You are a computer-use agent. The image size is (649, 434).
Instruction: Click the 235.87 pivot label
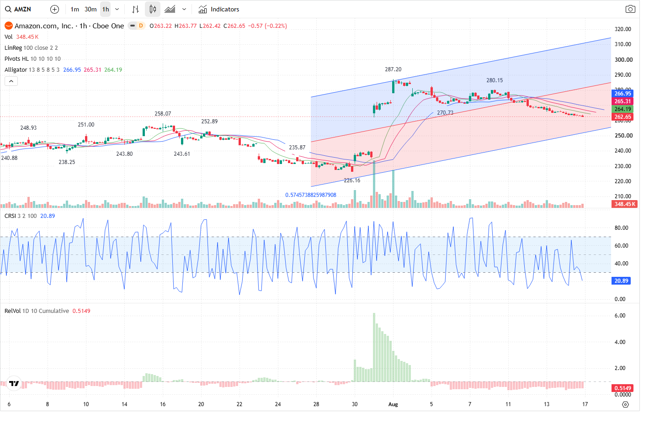point(297,148)
